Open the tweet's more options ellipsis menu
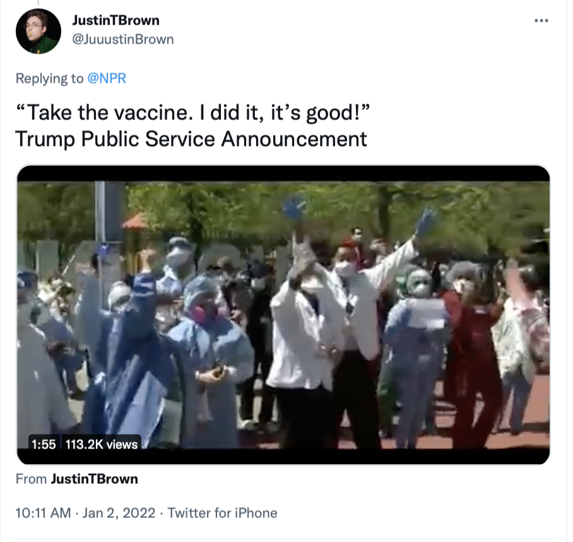This screenshot has width=573, height=542. click(x=541, y=20)
